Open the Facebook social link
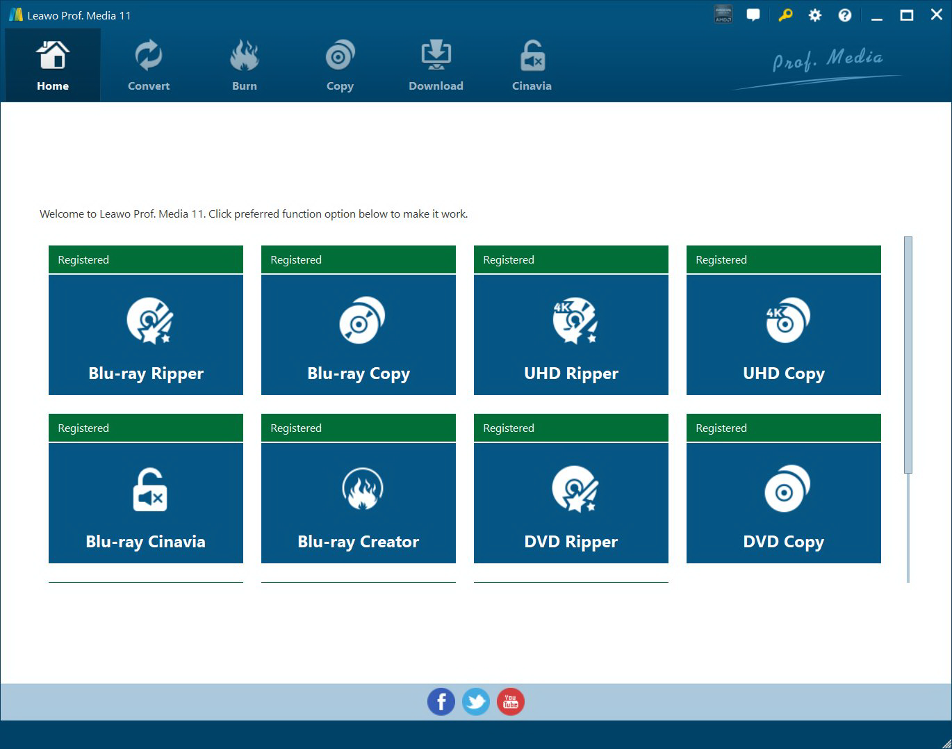Viewport: 952px width, 749px height. click(x=441, y=702)
